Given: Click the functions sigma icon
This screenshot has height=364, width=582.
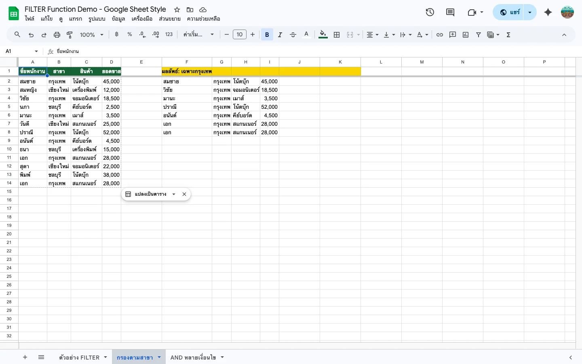Looking at the screenshot, I should coord(508,35).
